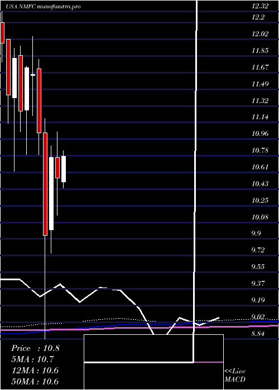The height and width of the screenshot is (390, 279).
Task: Click the 11.67 price axis label
Action: (260, 67)
